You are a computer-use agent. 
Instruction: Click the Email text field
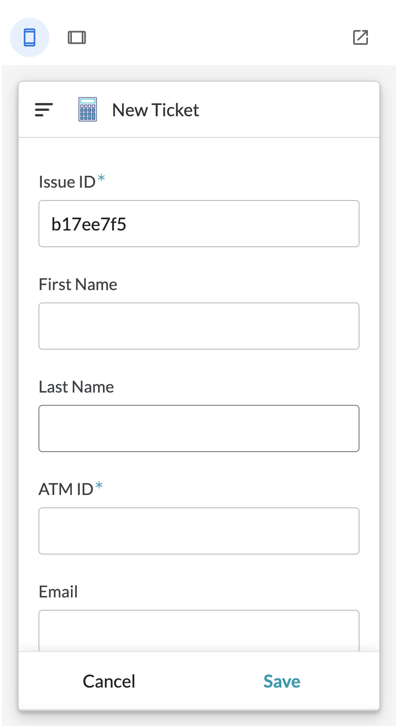click(x=199, y=630)
